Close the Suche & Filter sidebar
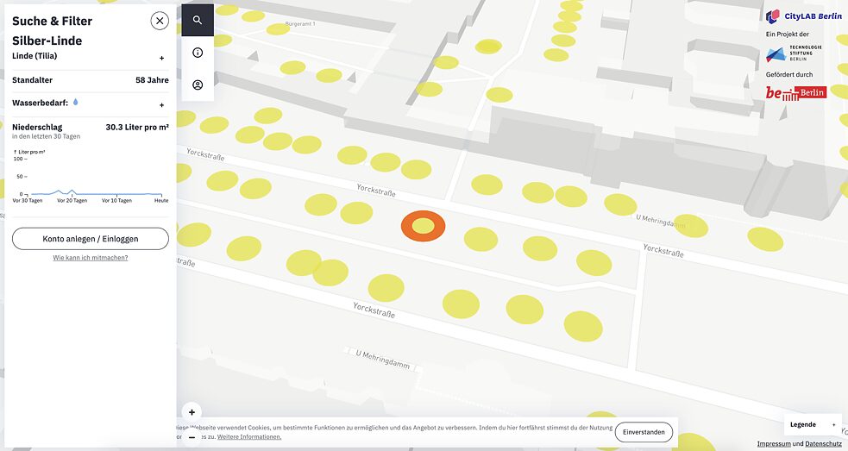This screenshot has height=451, width=848. coord(160,21)
